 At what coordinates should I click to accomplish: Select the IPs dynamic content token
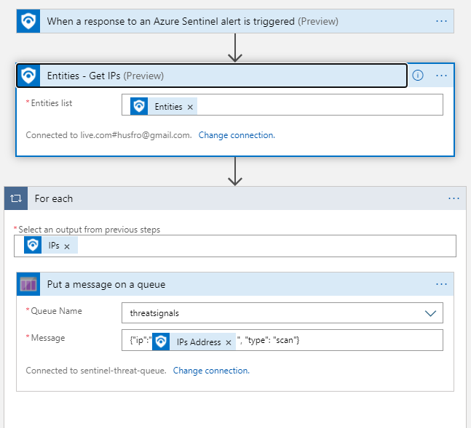51,245
